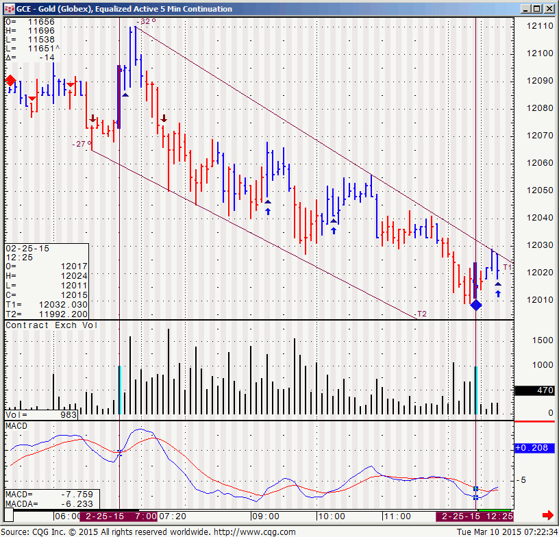Click the CQG chart icon in the title bar
The height and width of the screenshot is (537, 559).
[x=8, y=9]
